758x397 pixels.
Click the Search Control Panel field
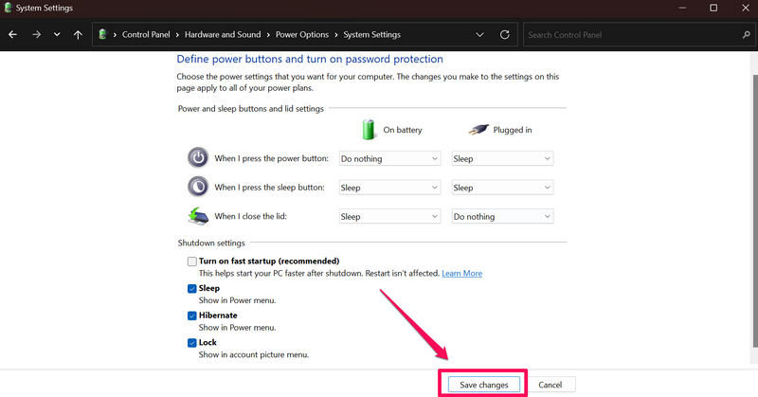[x=625, y=35]
